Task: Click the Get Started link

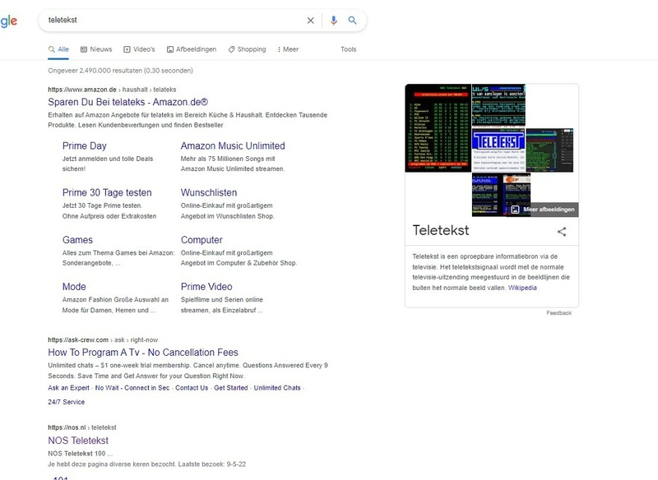Action: click(231, 388)
